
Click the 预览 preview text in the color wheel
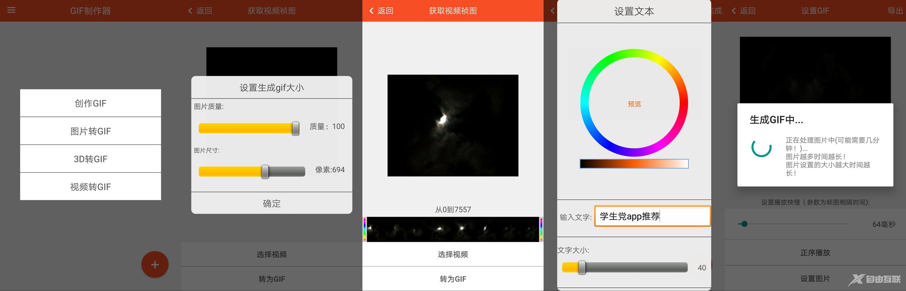(x=634, y=104)
